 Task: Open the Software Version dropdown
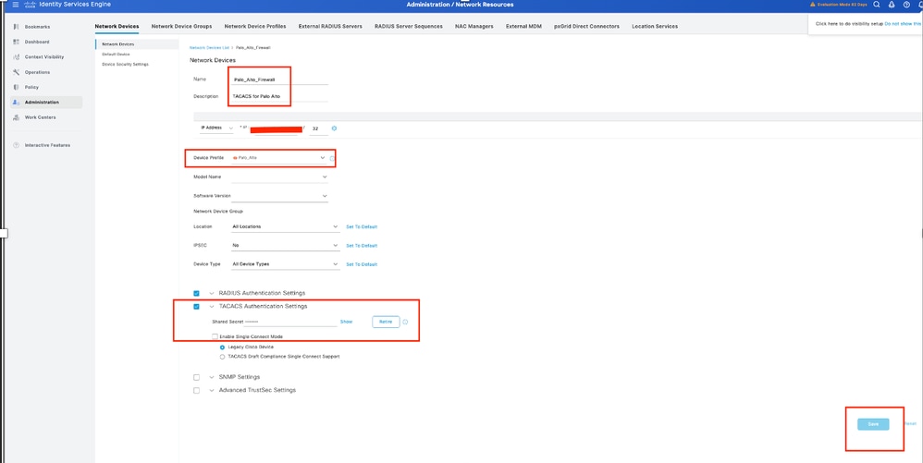coord(279,196)
